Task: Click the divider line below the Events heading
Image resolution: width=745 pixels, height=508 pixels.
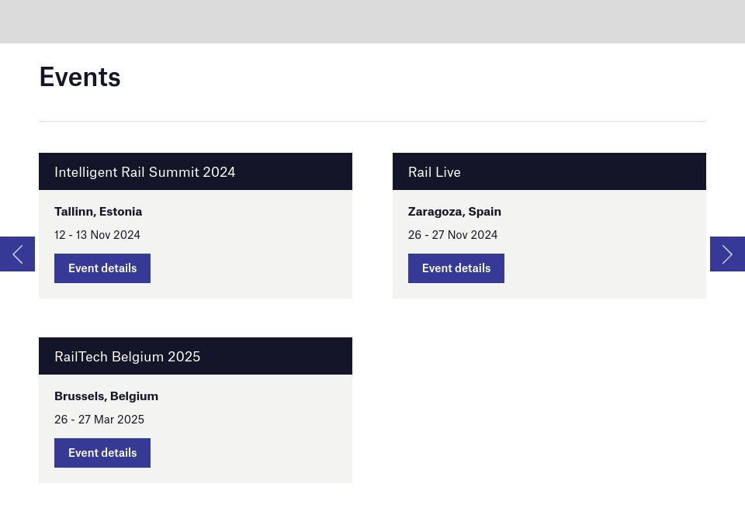Action: coord(372,121)
